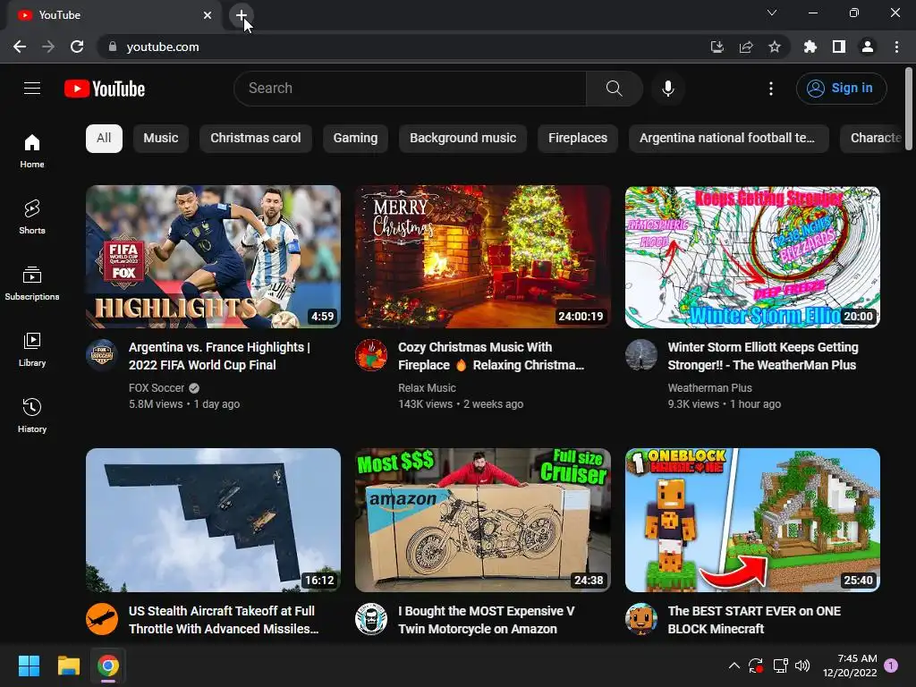
Task: Click Chrome icon in taskbar
Action: coord(108,666)
